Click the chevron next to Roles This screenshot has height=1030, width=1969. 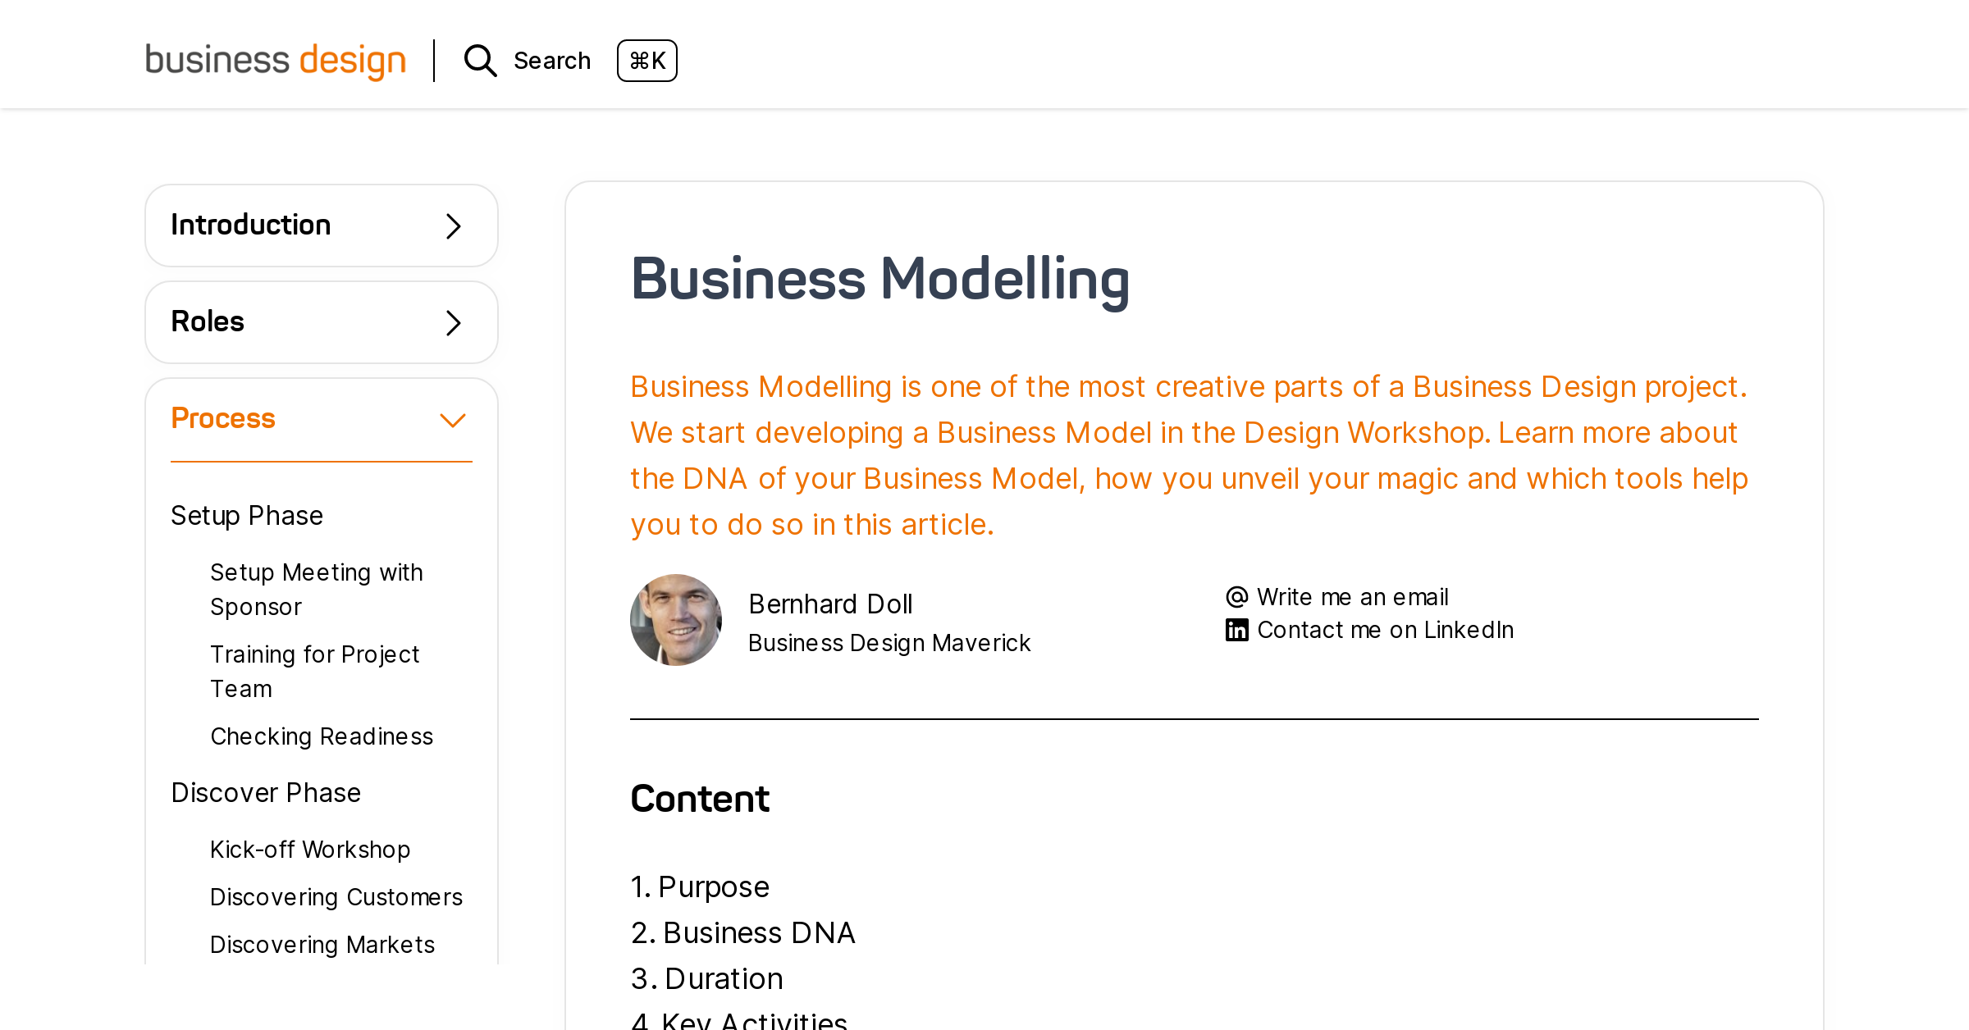[451, 321]
